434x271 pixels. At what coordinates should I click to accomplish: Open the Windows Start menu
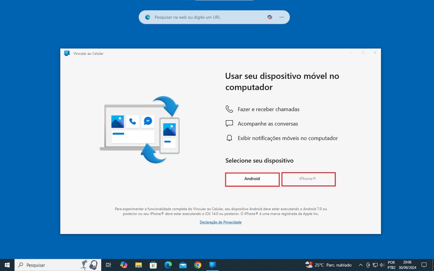[x=7, y=265]
